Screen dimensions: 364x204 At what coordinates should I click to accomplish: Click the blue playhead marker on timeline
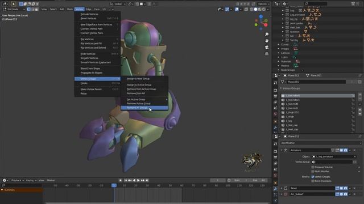(114, 185)
